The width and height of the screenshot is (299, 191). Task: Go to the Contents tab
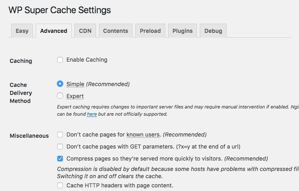click(x=115, y=31)
